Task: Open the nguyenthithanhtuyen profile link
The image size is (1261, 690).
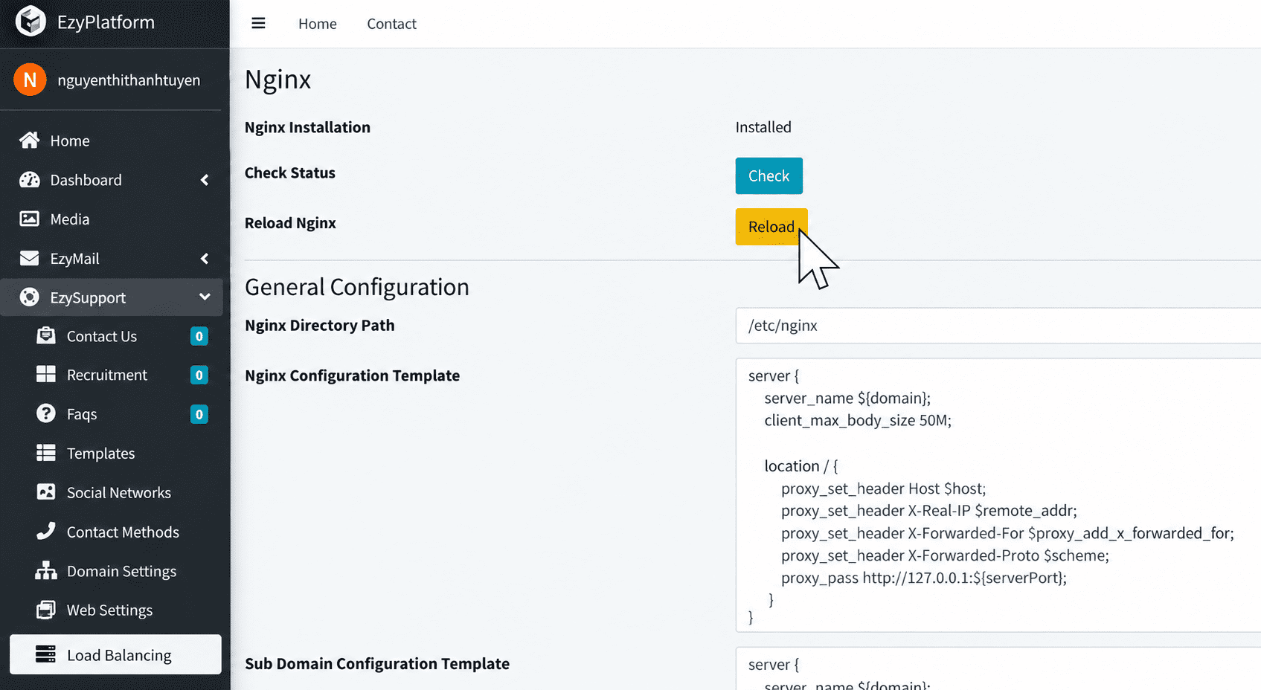Action: pyautogui.click(x=129, y=80)
